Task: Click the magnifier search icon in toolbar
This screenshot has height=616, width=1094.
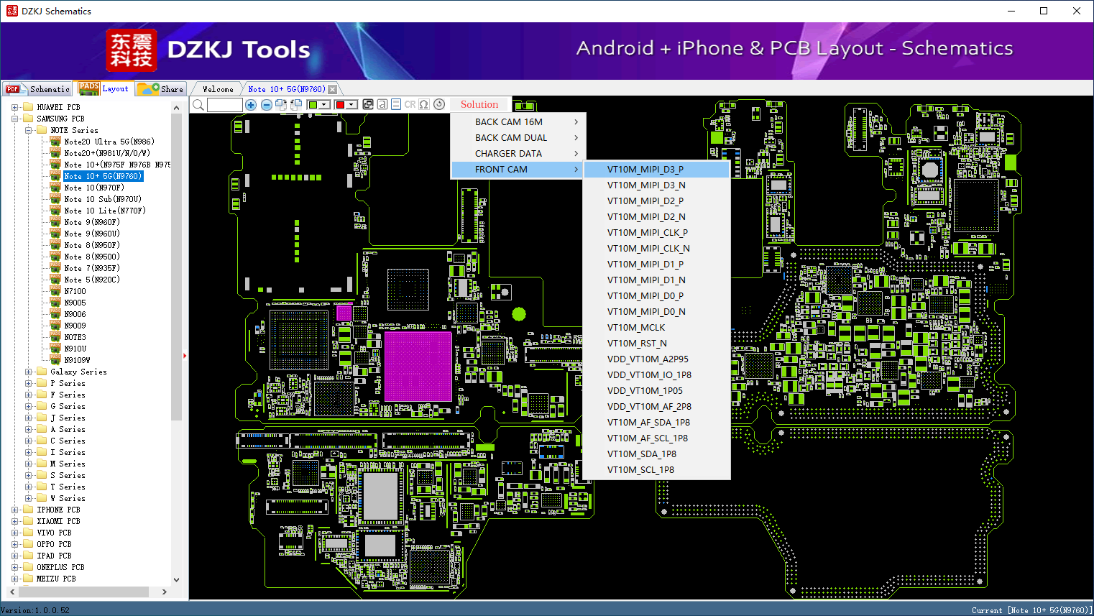Action: (198, 105)
